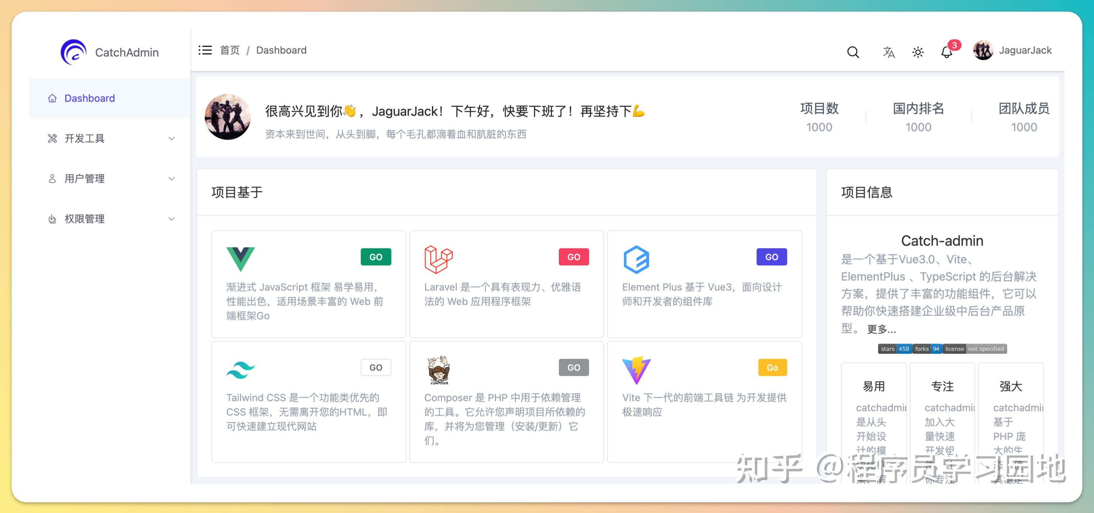1094x513 pixels.
Task: Click the sidebar collapse list icon
Action: pos(205,50)
